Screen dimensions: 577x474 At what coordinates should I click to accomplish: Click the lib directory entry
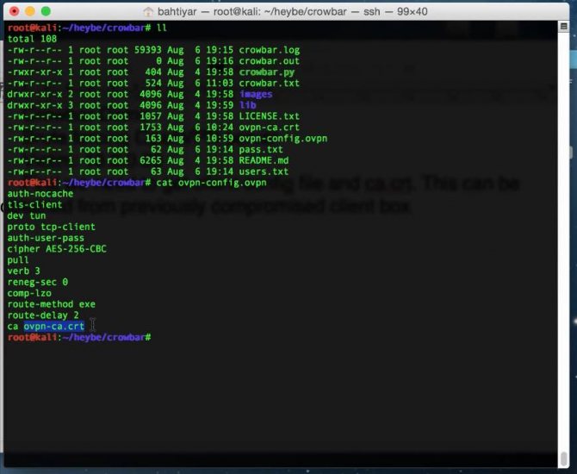coord(248,105)
